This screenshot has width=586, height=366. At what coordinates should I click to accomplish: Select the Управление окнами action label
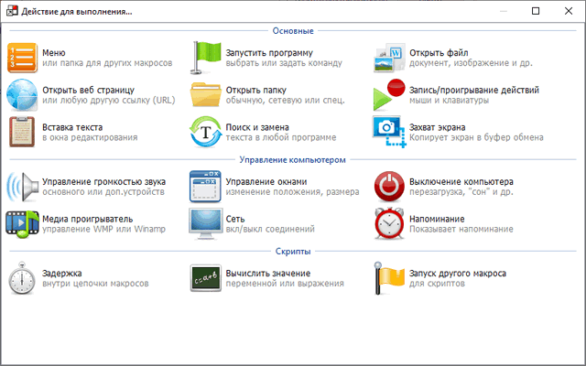(266, 181)
